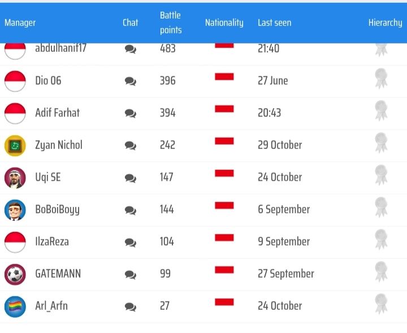Viewport: 407px width, 333px height.
Task: Open Uqi SE manager profile name
Action: coord(48,177)
